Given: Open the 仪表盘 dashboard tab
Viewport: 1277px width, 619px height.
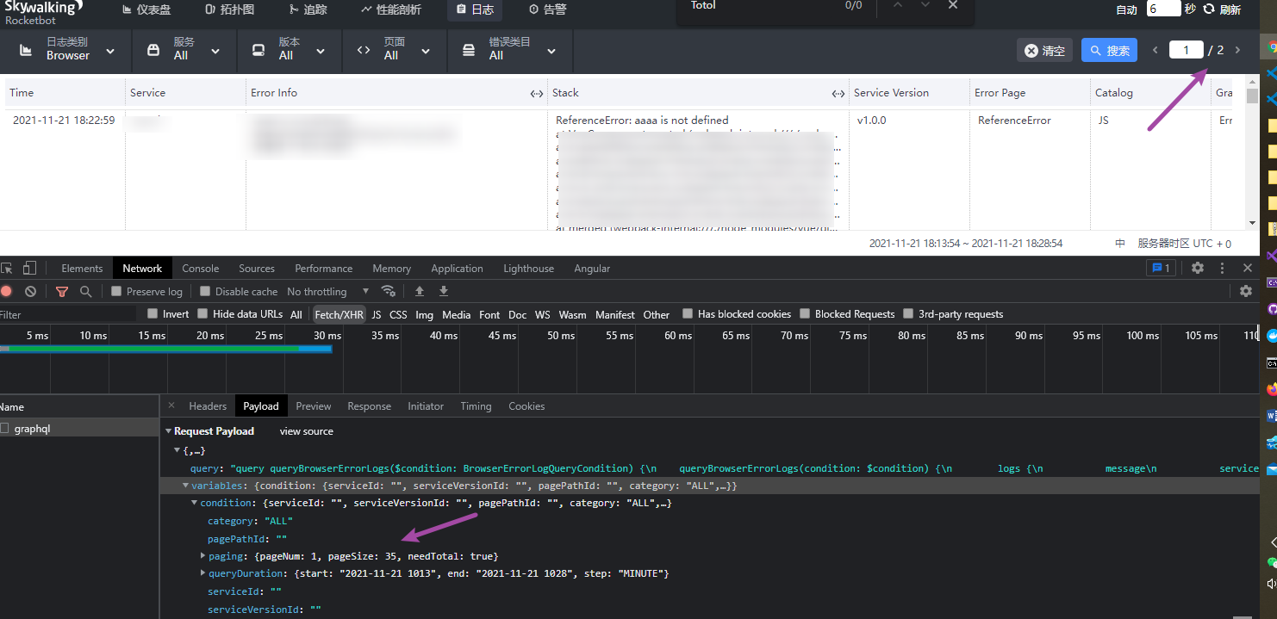Looking at the screenshot, I should pyautogui.click(x=146, y=9).
